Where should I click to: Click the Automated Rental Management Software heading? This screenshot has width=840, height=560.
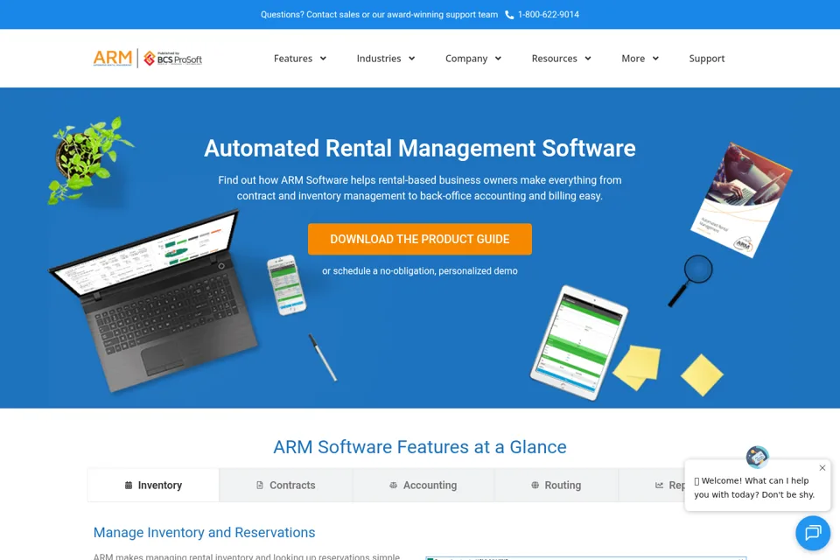(419, 149)
